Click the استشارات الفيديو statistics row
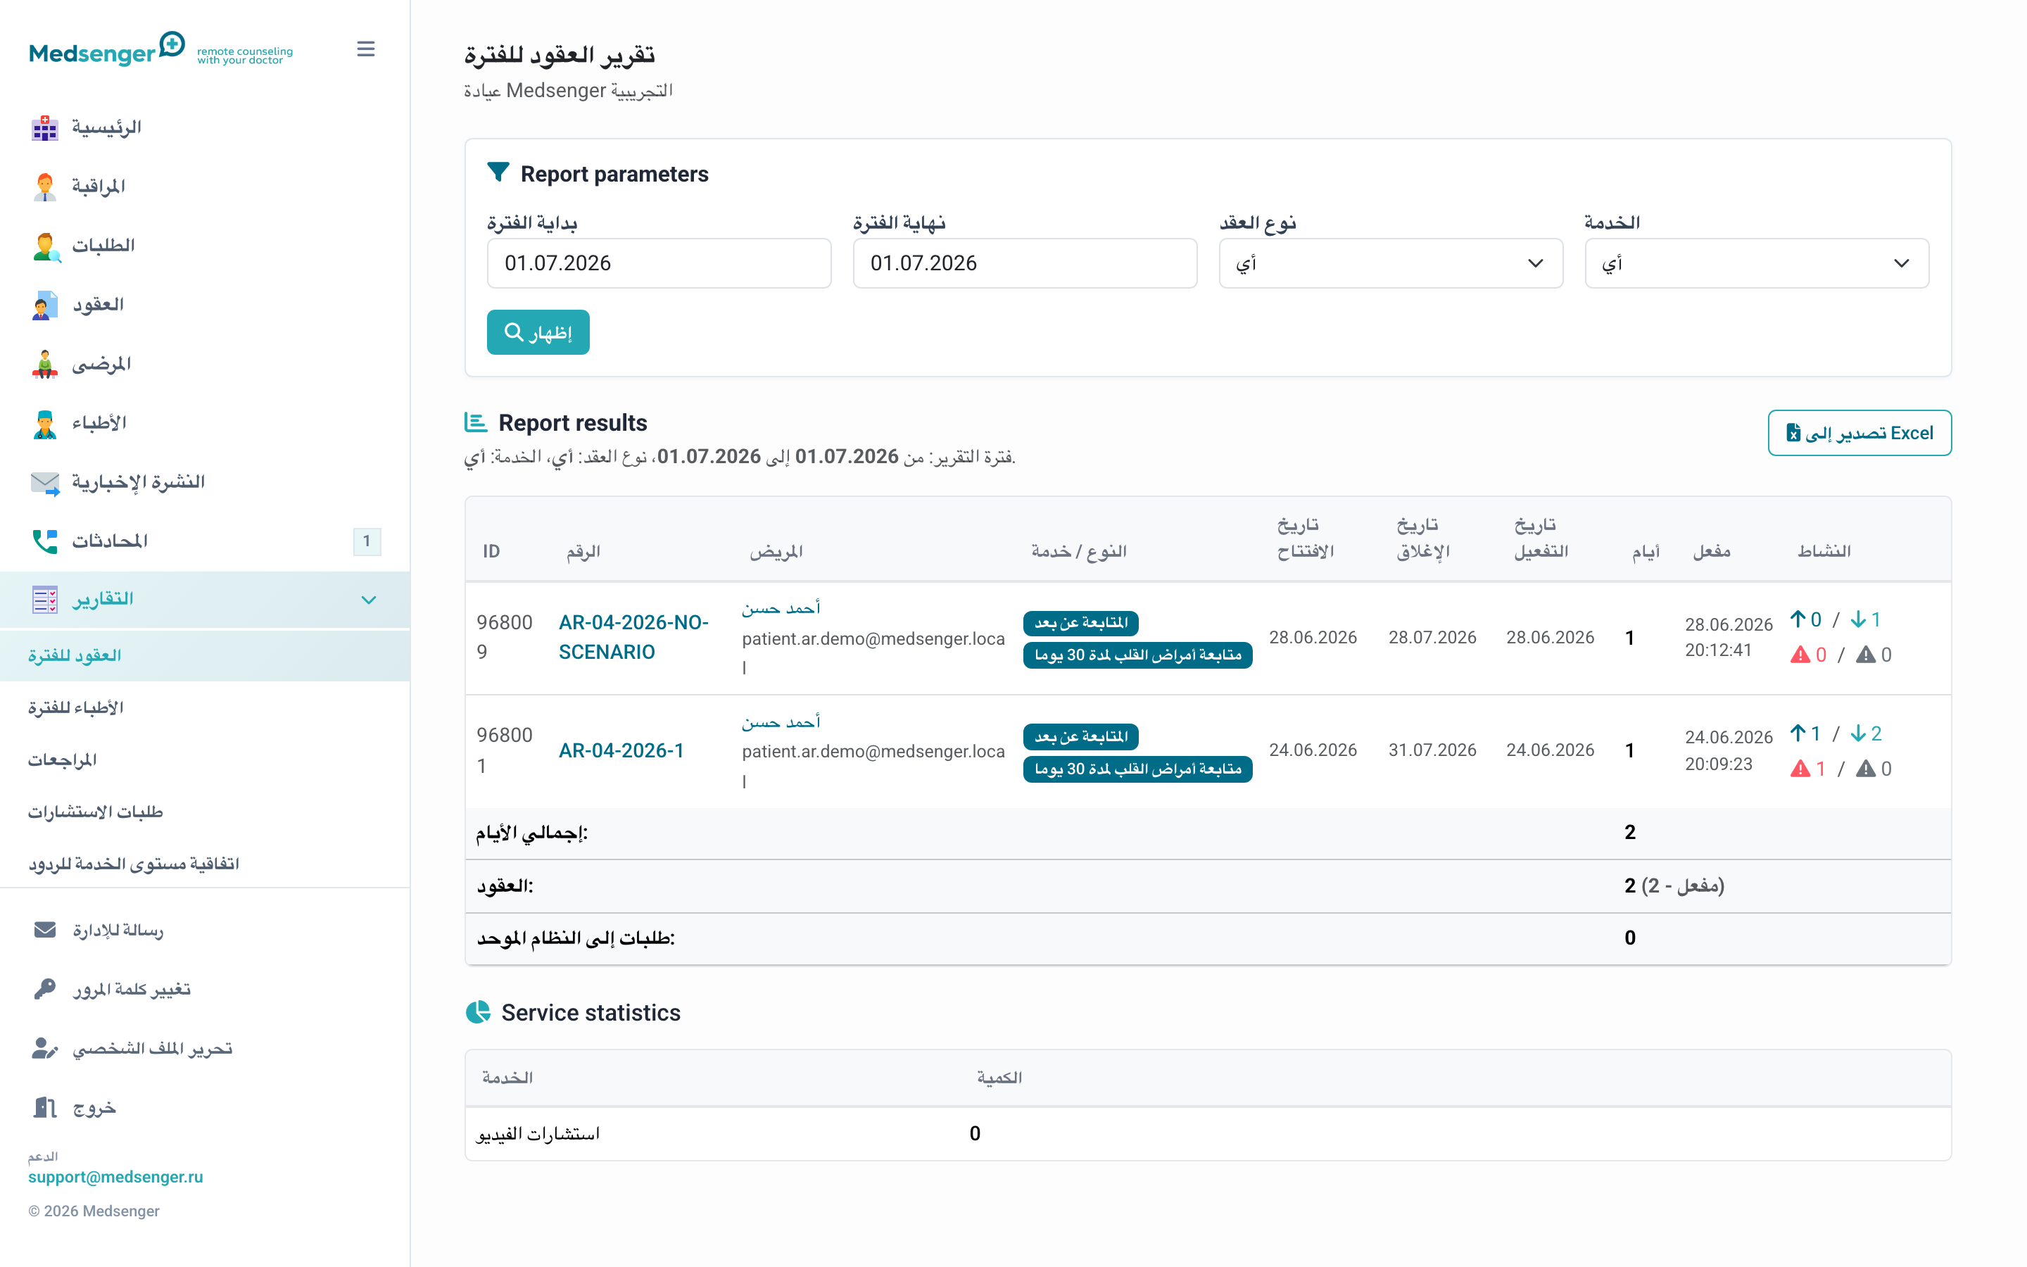The image size is (2027, 1267). click(x=1208, y=1133)
